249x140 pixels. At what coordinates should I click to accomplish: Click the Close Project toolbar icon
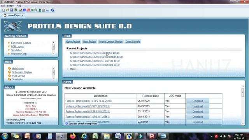point(16,10)
